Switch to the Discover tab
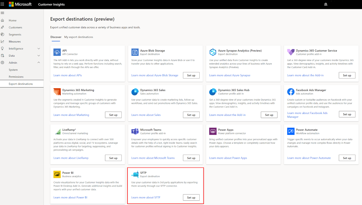362x205 pixels. click(x=56, y=37)
